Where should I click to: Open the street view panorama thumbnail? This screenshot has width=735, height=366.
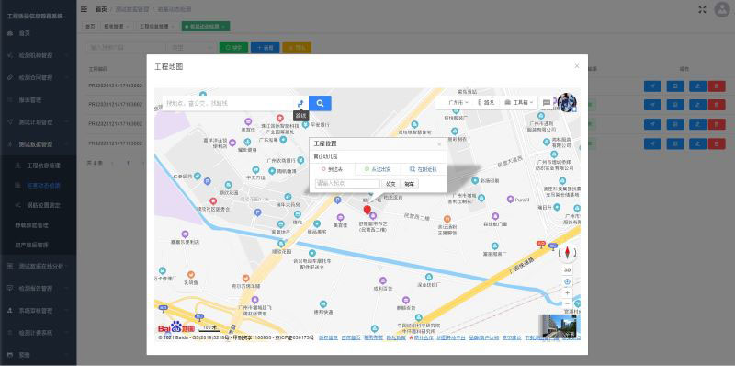[557, 326]
